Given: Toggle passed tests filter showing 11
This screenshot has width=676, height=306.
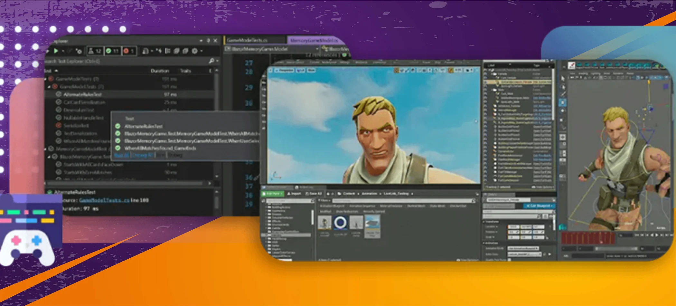Looking at the screenshot, I should point(113,51).
